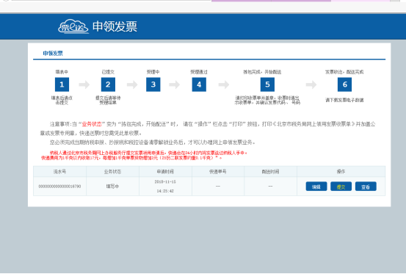The image size is (406, 274).
Task: Click the caption under step 2 about waiting
Action: click(108, 100)
